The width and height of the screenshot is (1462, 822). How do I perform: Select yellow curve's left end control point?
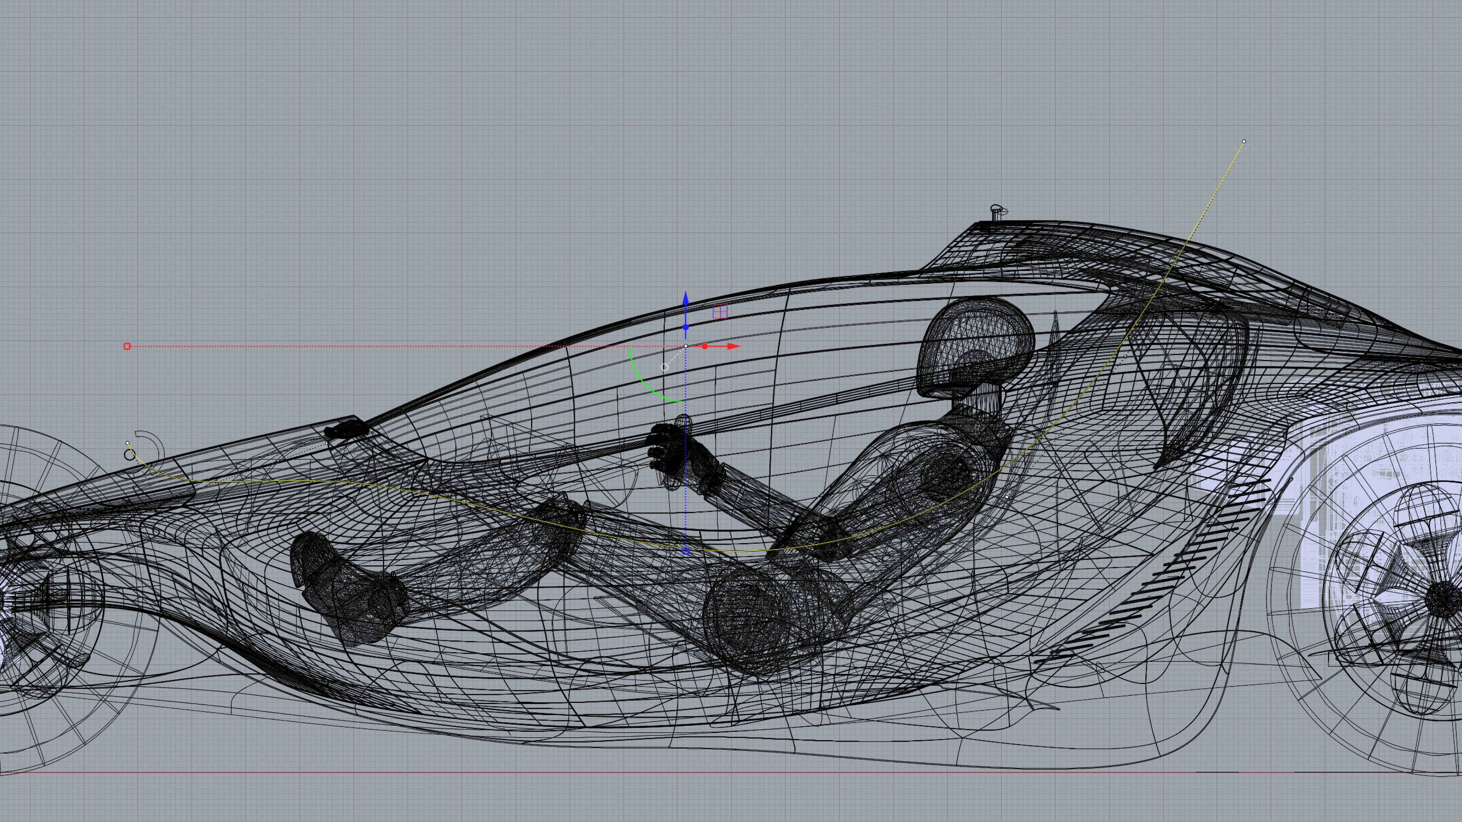coord(128,443)
